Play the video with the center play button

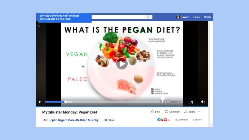122,64
